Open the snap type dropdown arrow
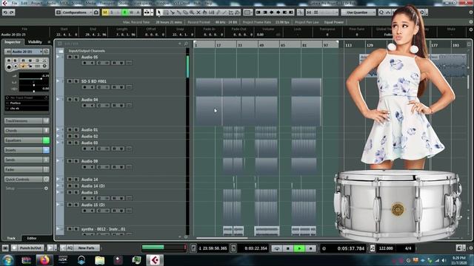 pyautogui.click(x=336, y=13)
